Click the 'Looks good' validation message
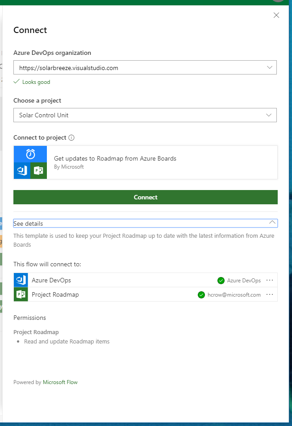The image size is (292, 426). click(x=36, y=82)
